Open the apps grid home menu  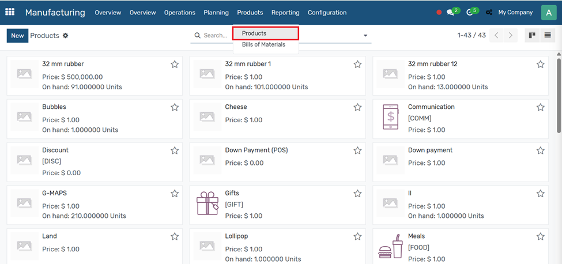point(10,12)
